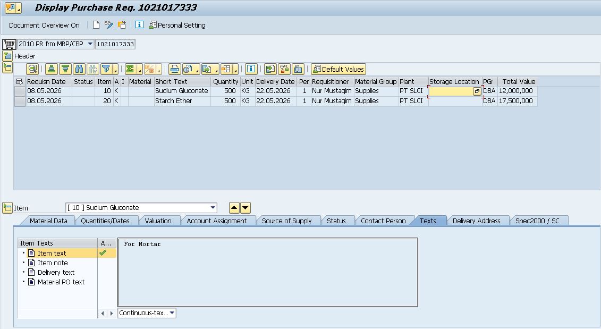Image resolution: width=601 pixels, height=329 pixels.
Task: Open the Item selection dropdown Sudium Gluconate
Action: click(141, 207)
